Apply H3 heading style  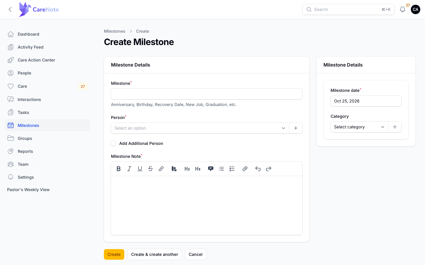(x=198, y=169)
